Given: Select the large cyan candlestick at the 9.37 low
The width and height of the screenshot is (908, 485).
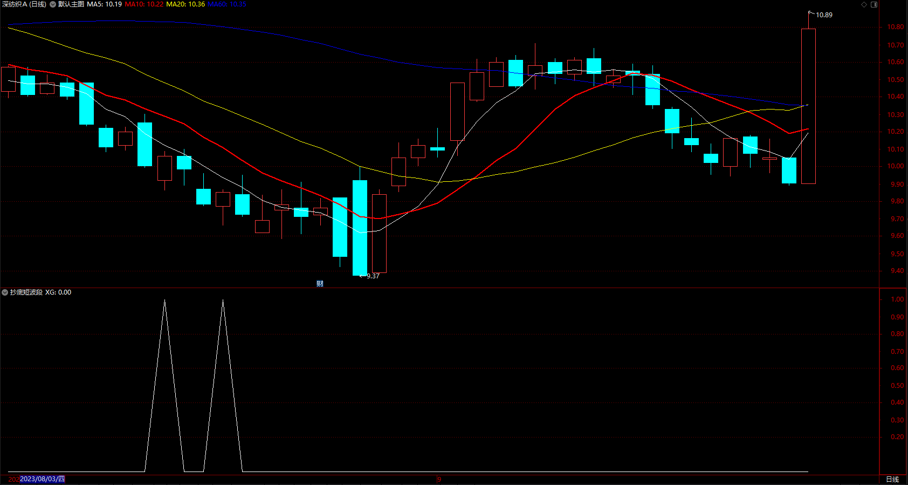Looking at the screenshot, I should pos(360,228).
